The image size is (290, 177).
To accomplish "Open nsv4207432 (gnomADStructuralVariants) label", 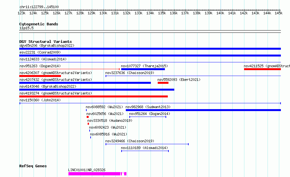I will click(56, 80).
